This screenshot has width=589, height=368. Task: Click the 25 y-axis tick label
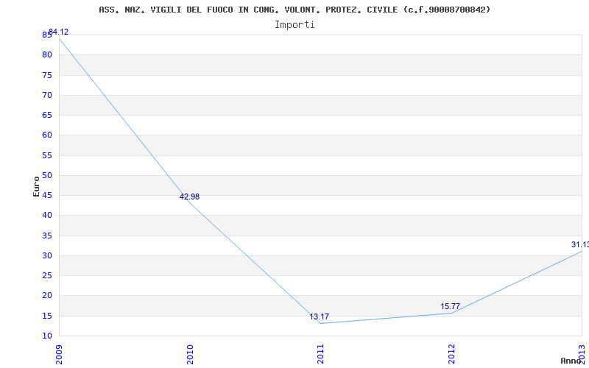(x=46, y=276)
